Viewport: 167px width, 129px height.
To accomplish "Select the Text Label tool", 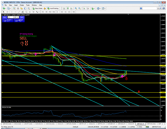I will point(33,12).
